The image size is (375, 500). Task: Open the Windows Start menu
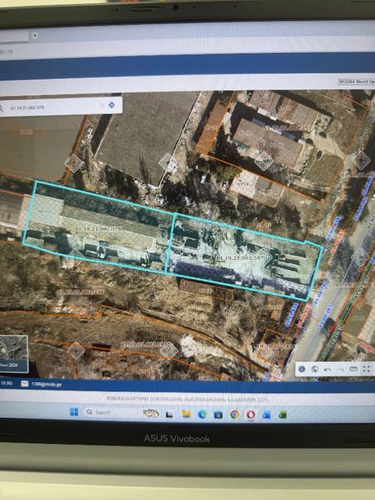(74, 411)
